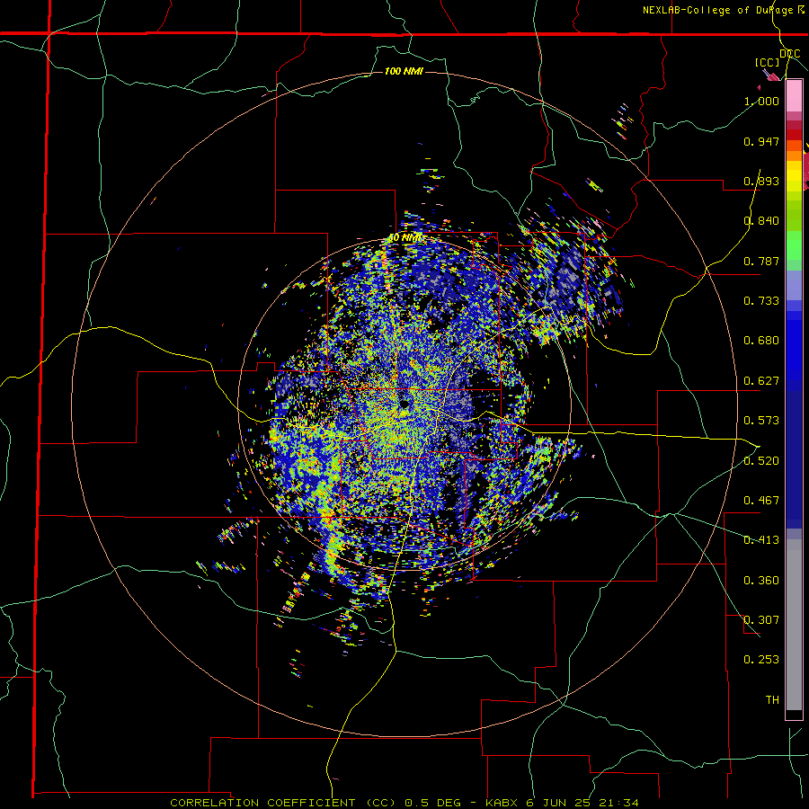809x809 pixels.
Task: Click the TH threshold label on scale
Action: 772,700
